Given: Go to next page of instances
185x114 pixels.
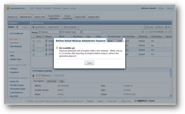Looking at the screenshot, I should (166, 32).
